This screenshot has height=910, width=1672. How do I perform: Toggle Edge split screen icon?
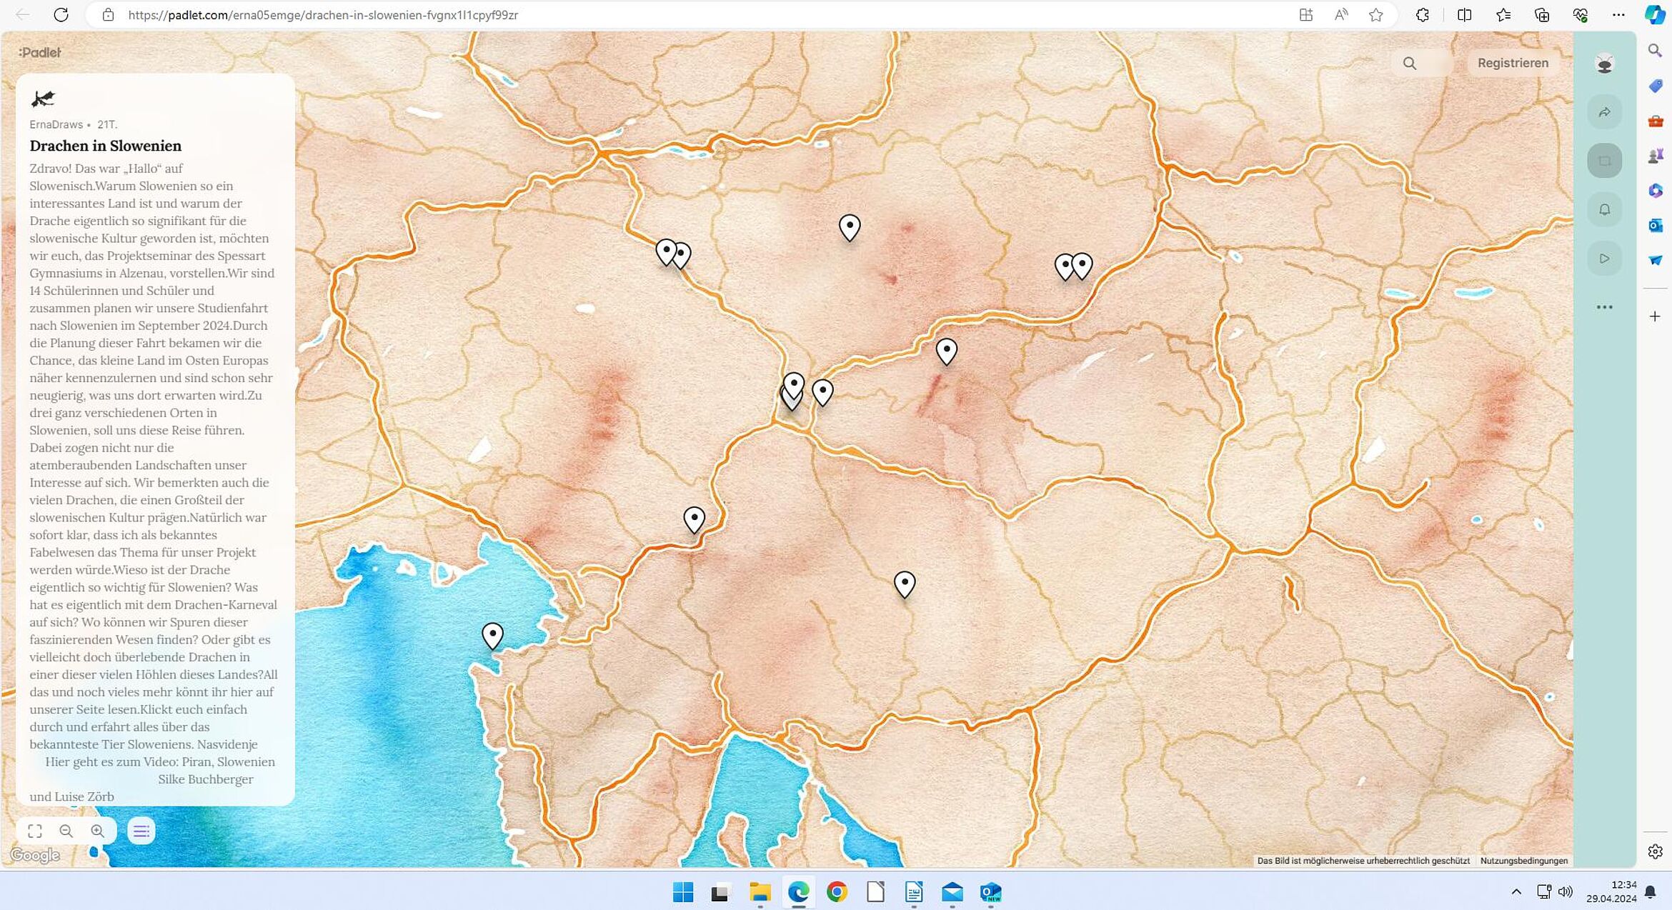[x=1464, y=15]
